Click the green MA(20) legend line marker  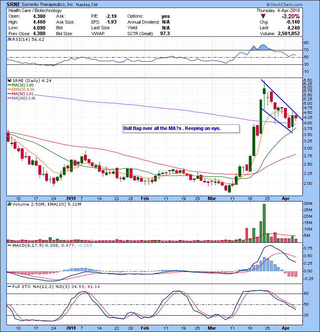[x=9, y=85]
